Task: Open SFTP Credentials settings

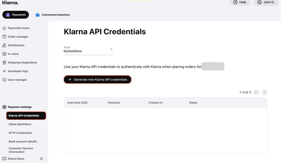Action: (20, 133)
